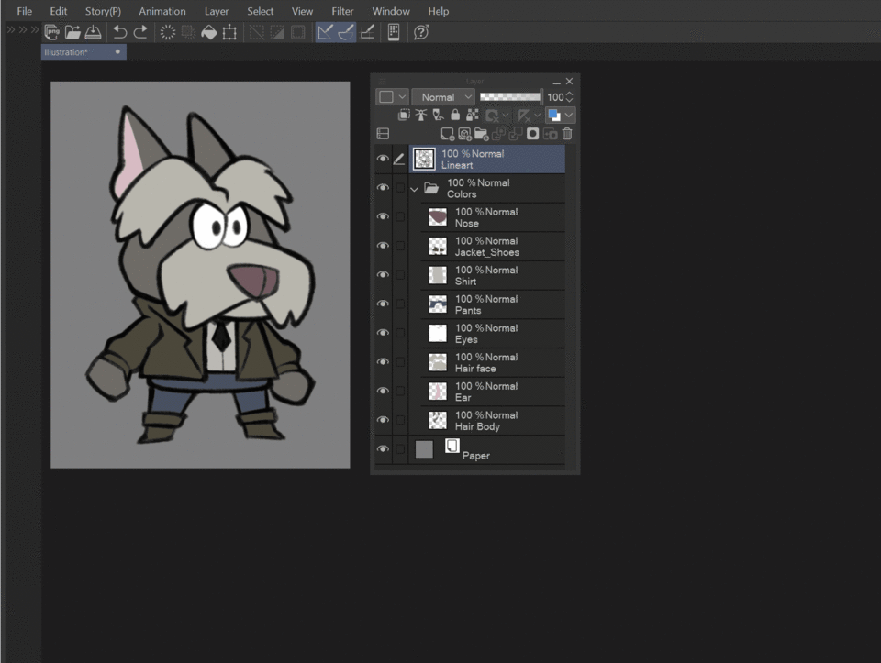The image size is (881, 663).
Task: Toggle visibility of the Paper layer
Action: (383, 449)
